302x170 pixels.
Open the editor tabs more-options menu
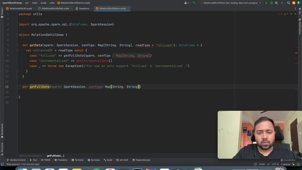coord(295,8)
